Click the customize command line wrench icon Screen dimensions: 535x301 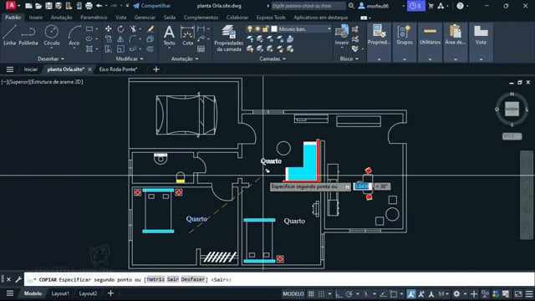pyautogui.click(x=18, y=279)
